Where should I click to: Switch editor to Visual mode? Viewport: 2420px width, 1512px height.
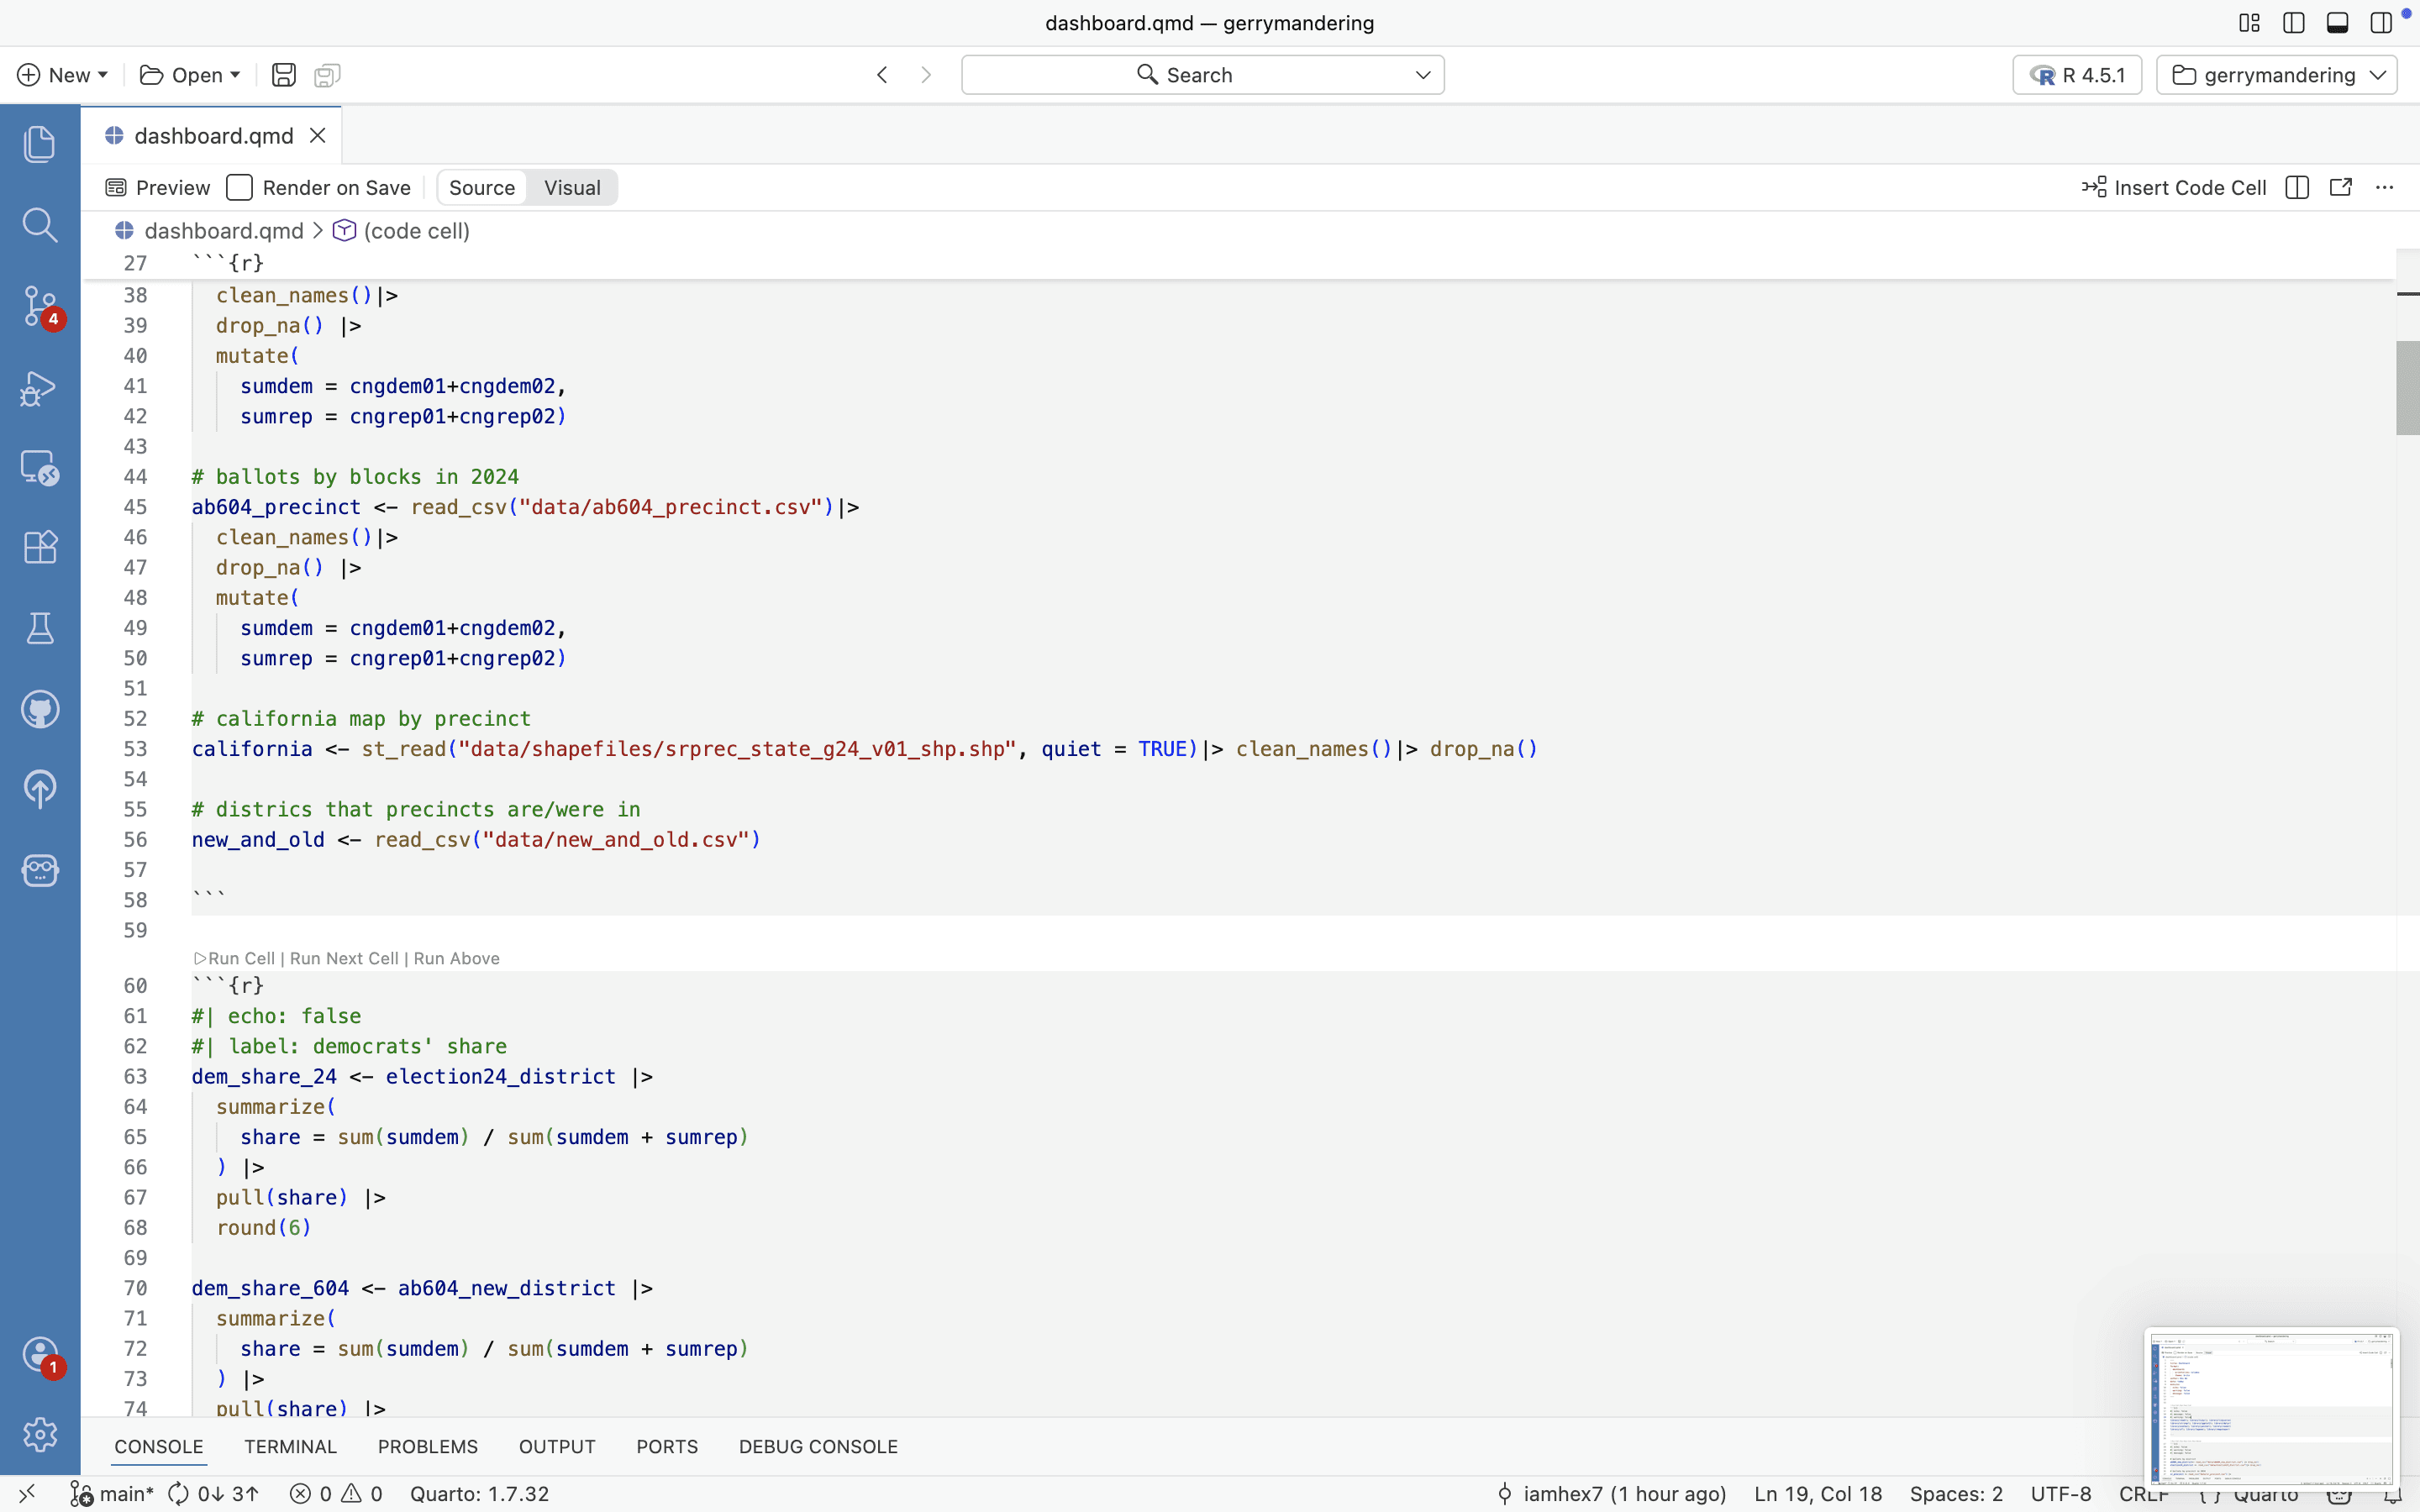(x=571, y=188)
